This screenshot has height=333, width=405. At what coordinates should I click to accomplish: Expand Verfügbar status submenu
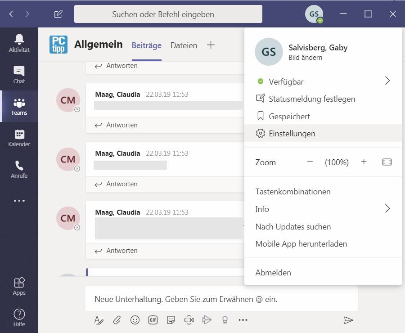coord(387,81)
